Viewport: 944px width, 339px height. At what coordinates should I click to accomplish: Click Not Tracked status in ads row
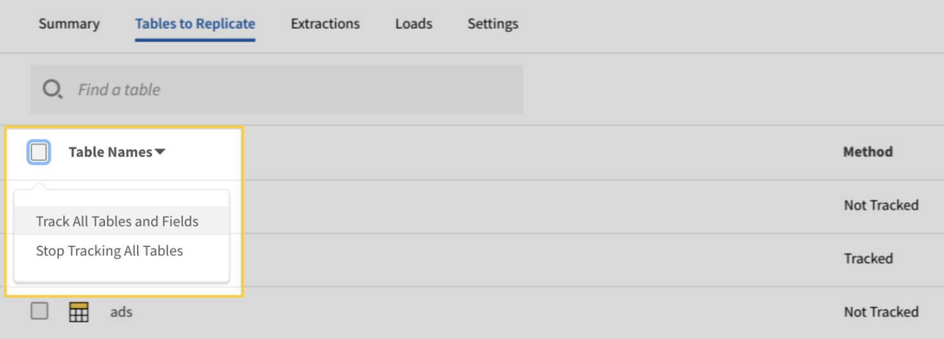(x=881, y=312)
